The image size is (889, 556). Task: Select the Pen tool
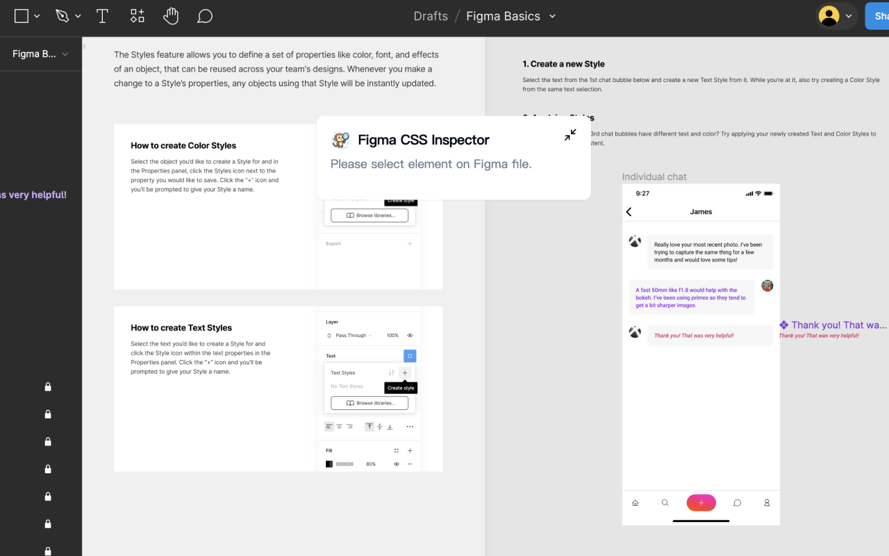(63, 16)
